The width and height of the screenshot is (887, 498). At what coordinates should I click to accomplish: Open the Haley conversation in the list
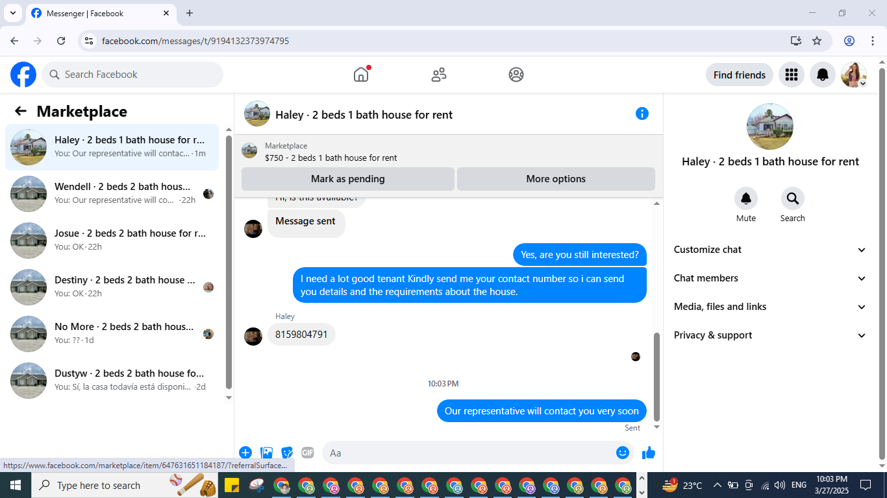click(112, 147)
